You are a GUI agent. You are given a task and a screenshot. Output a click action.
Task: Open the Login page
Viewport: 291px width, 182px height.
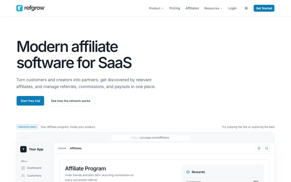point(232,8)
